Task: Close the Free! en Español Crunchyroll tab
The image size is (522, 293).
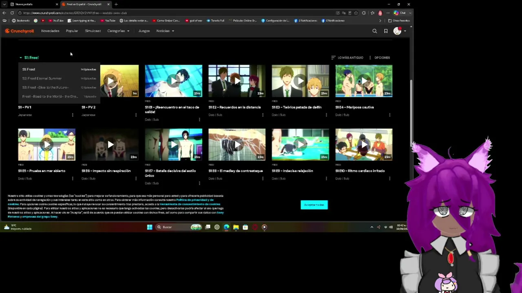Action: tap(108, 4)
